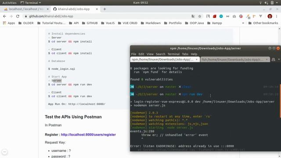Open the system volume indicator

coord(266,3)
